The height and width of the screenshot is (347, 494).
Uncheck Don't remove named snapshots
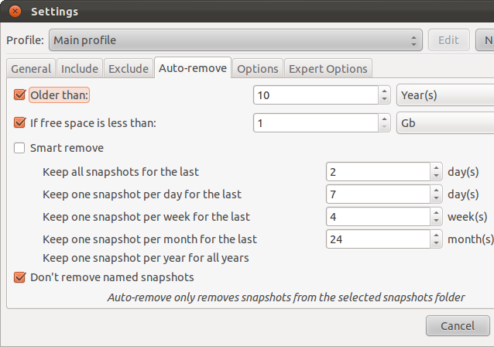pos(20,277)
